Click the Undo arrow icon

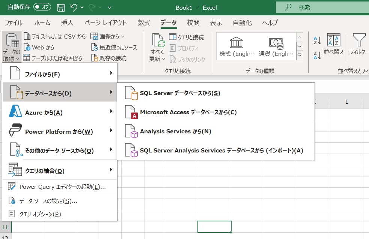click(x=74, y=7)
